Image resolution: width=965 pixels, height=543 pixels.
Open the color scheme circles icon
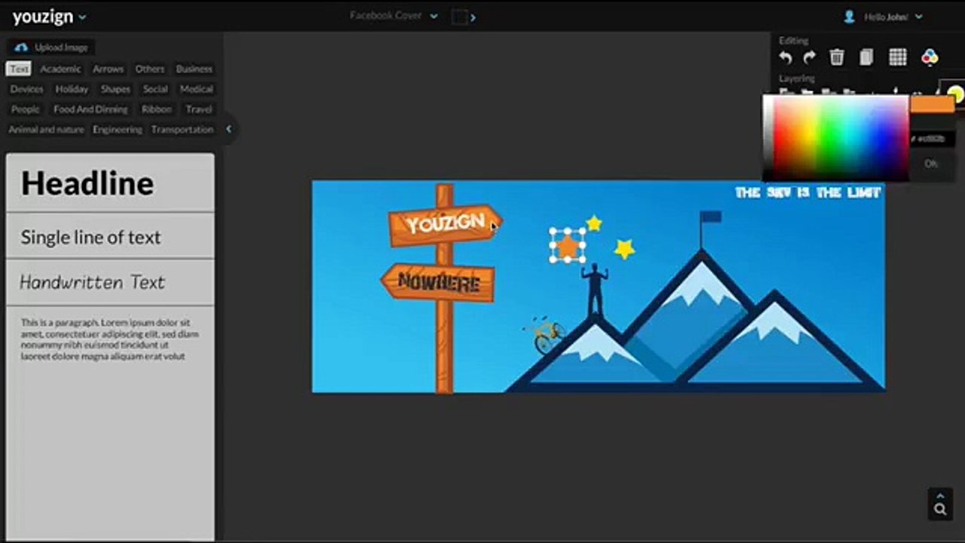pos(930,57)
